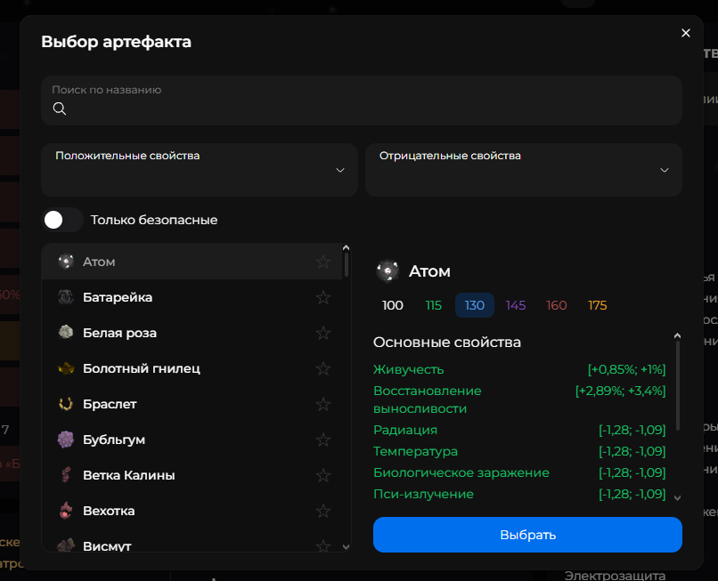Select quality level 175
718x581 pixels.
click(598, 305)
